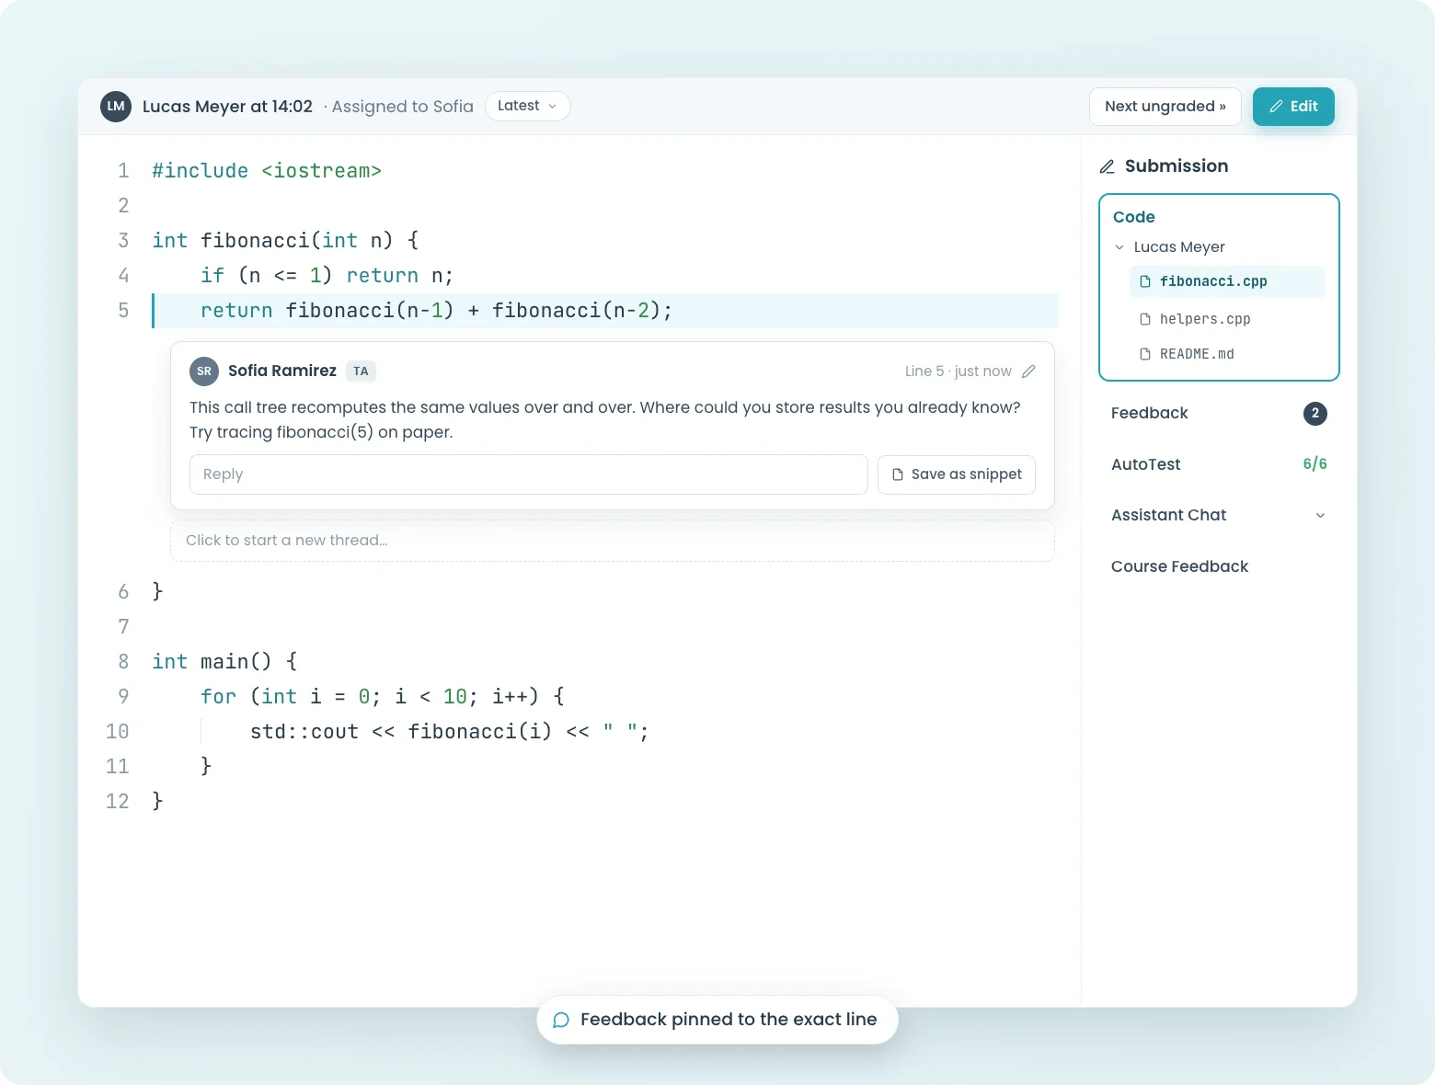Click the 'if (n <= 1) return n;' line
Viewport: 1435px width, 1085px height.
(327, 276)
